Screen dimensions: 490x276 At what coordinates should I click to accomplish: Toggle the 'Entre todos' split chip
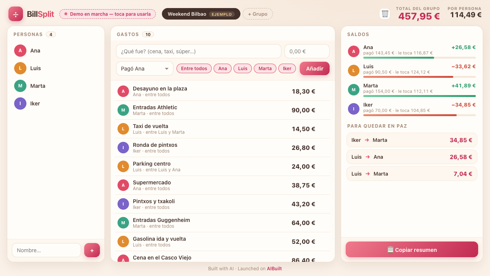(x=194, y=69)
